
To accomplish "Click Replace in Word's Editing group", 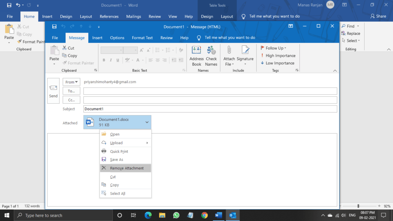I will (351, 33).
